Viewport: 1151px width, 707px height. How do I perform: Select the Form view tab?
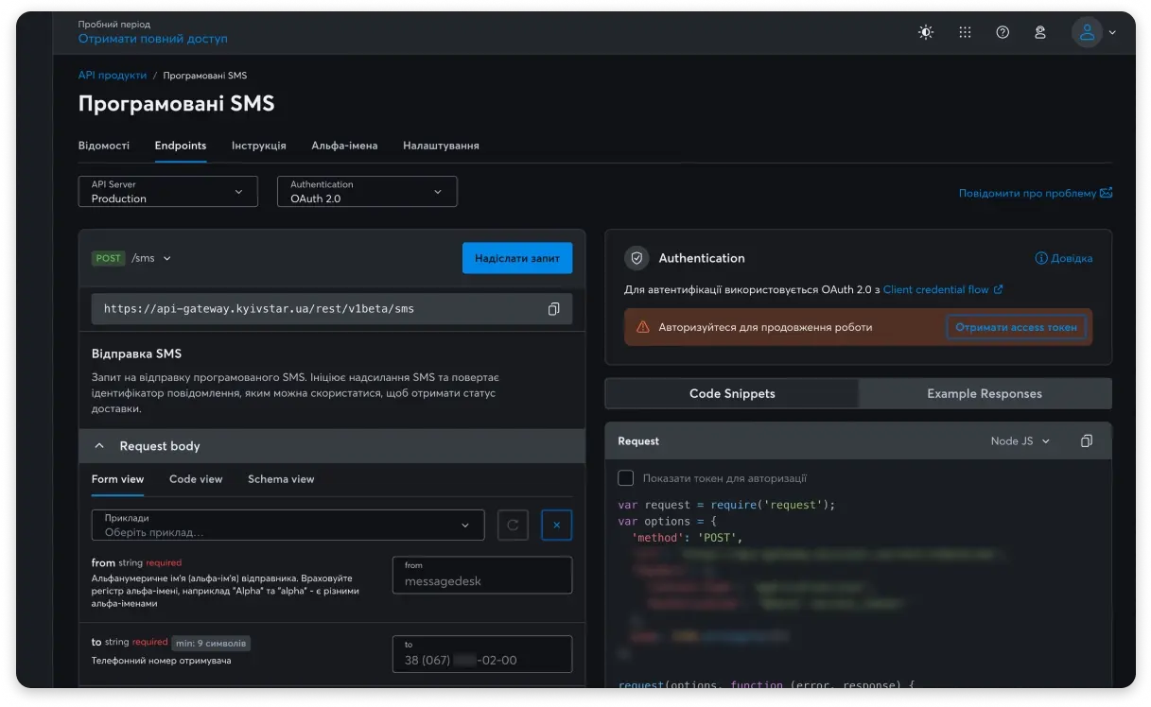pos(118,479)
